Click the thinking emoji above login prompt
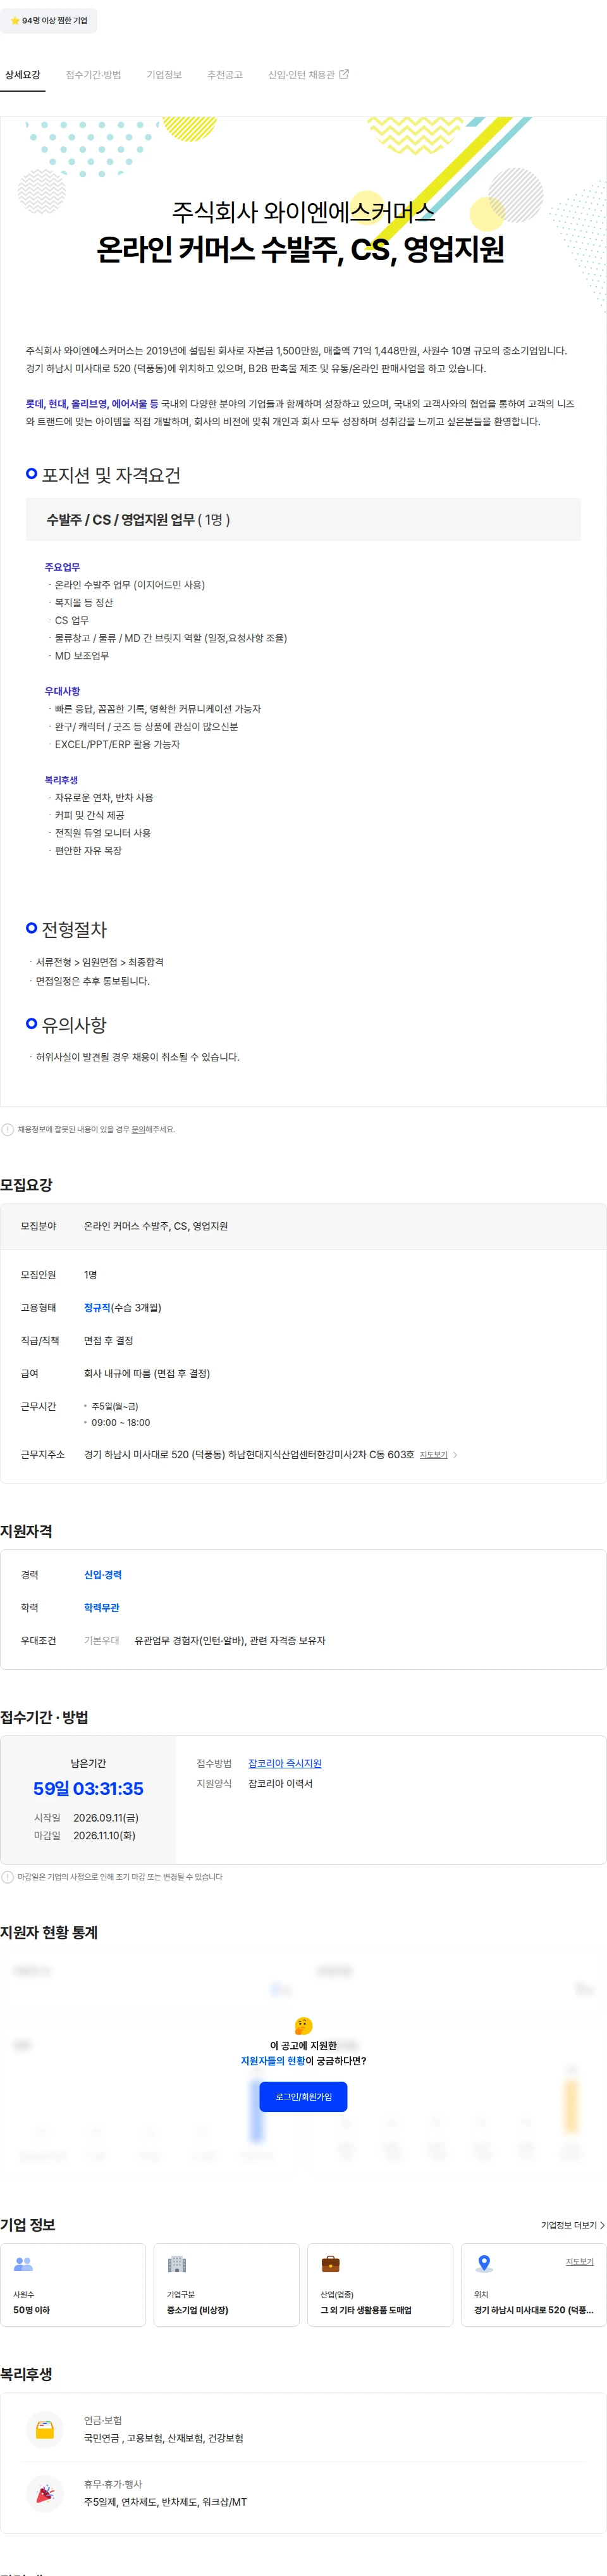This screenshot has height=2576, width=607. pyautogui.click(x=303, y=2025)
